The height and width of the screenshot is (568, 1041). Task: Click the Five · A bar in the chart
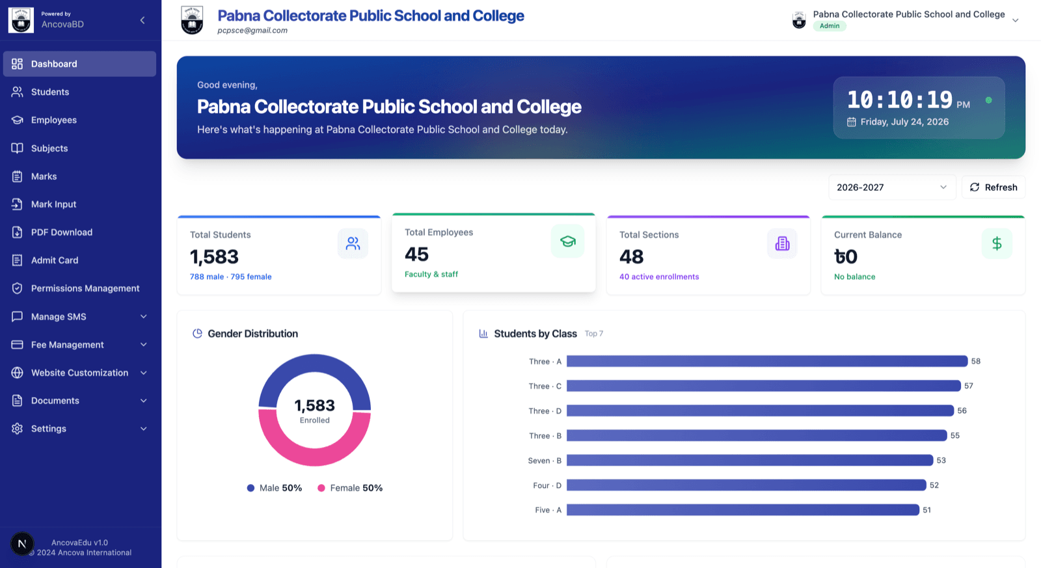743,510
